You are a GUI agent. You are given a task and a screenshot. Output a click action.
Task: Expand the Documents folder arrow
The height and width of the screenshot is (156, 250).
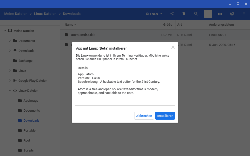10,41
